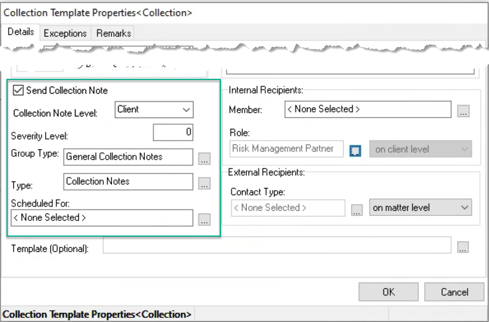The height and width of the screenshot is (322, 489).
Task: Click the 'Collection Note Level:' label
Action: [56, 113]
